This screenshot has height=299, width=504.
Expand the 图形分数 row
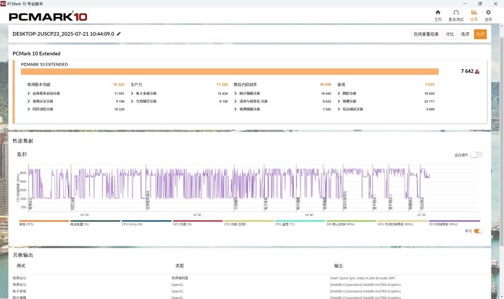[x=339, y=93]
